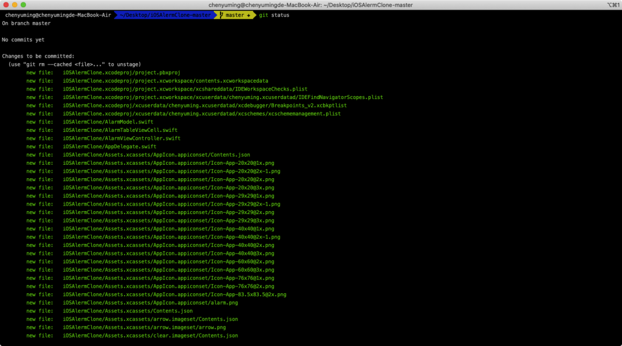
Task: Click the Icon-App-20x20@1x.png path
Action: click(169, 163)
